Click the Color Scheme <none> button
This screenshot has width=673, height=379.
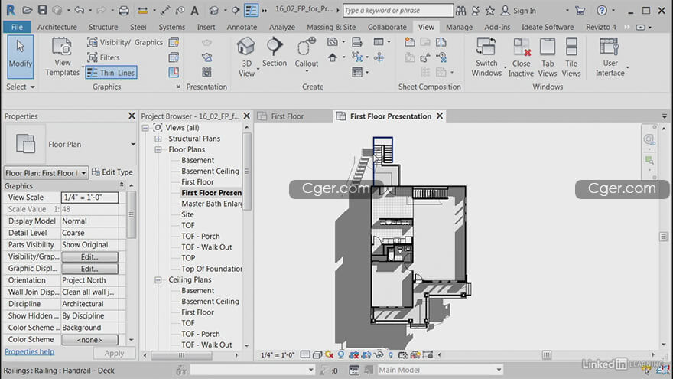tap(89, 339)
